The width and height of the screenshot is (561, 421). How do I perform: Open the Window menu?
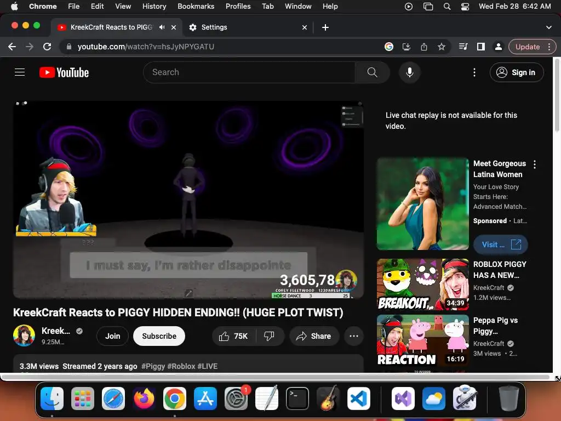pos(298,6)
